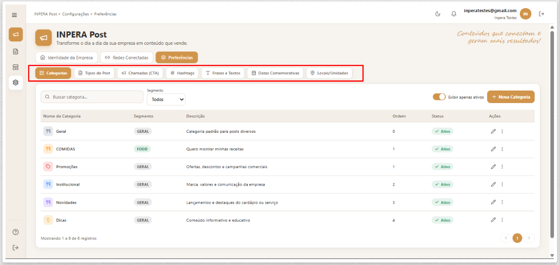Go to previous page chevron in pagination
This screenshot has height=265, width=559.
pyautogui.click(x=506, y=238)
